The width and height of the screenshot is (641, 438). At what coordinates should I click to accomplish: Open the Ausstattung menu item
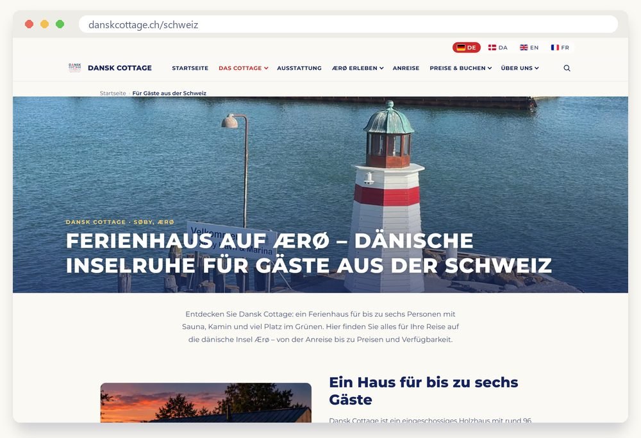299,68
